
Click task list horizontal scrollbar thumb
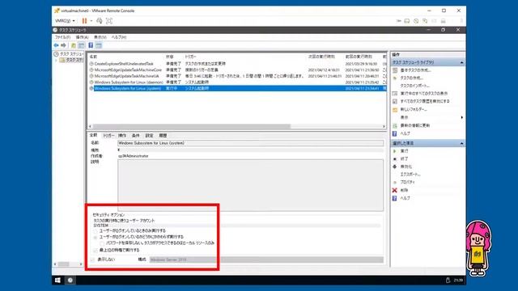(x=192, y=126)
